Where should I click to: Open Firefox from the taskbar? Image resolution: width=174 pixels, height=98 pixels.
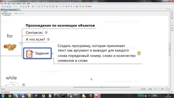pos(91,96)
